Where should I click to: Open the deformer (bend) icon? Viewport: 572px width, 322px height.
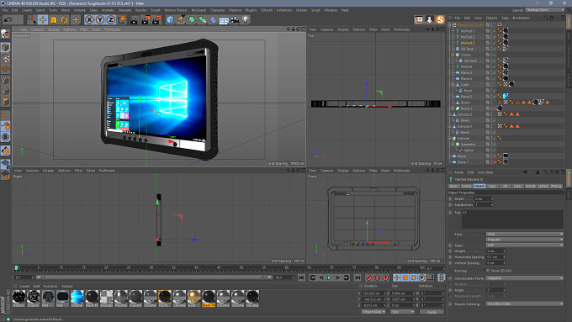[x=214, y=19]
